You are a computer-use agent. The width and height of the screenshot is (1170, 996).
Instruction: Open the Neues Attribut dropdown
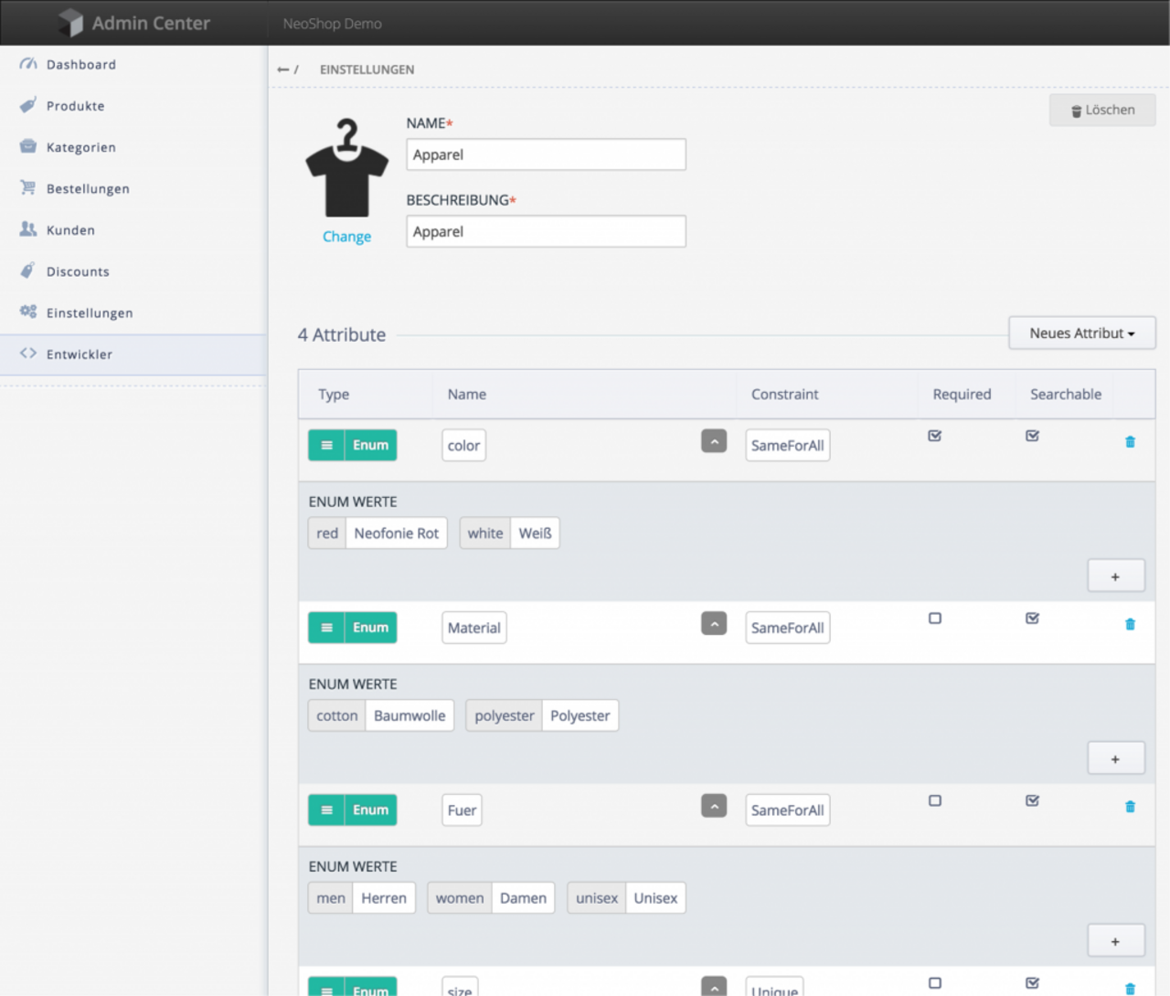(x=1081, y=334)
